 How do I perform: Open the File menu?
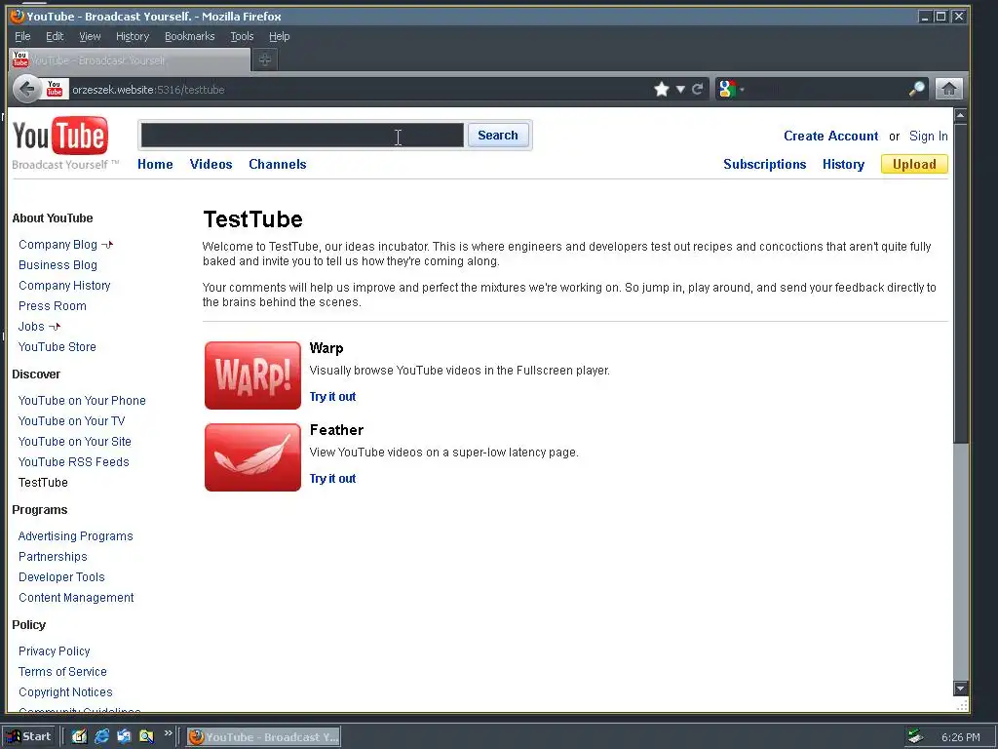click(x=22, y=36)
